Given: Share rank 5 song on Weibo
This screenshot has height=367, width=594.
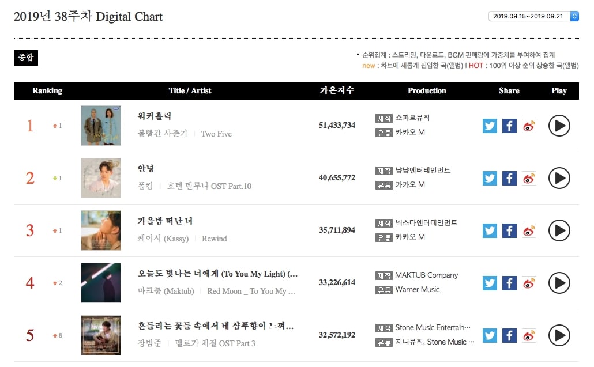Looking at the screenshot, I should [529, 335].
